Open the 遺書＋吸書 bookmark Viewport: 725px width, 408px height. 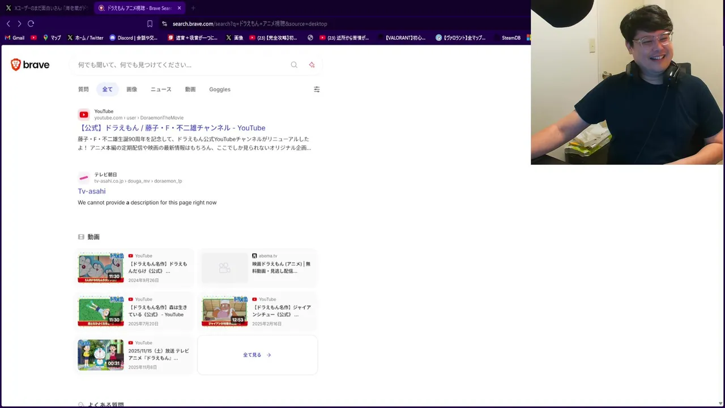193,38
